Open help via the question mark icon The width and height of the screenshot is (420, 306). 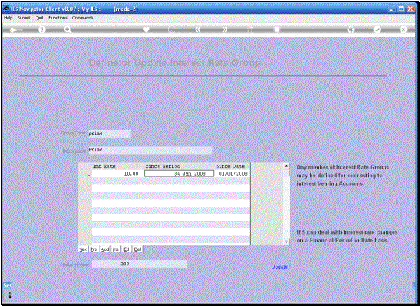coord(41,30)
